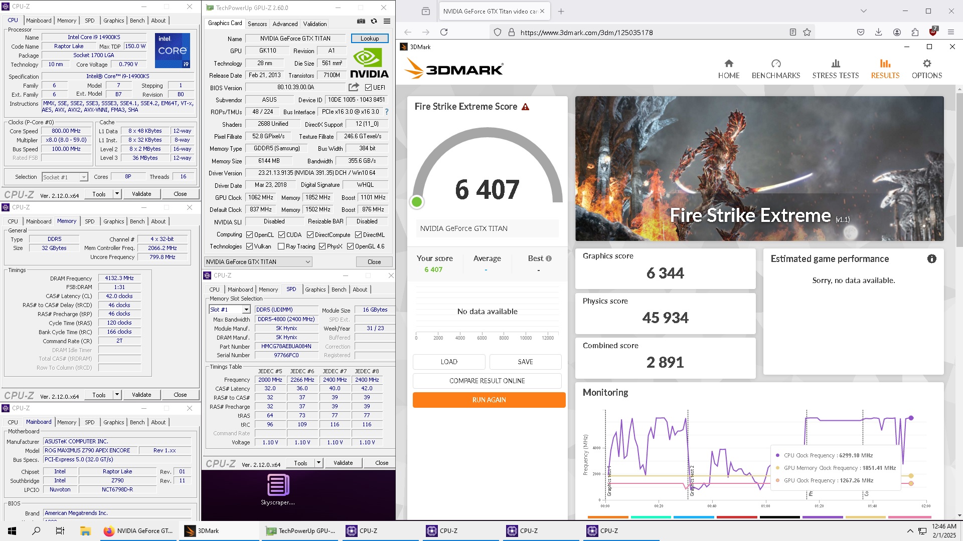
Task: Click GPU-Z Lookup button
Action: (x=370, y=39)
